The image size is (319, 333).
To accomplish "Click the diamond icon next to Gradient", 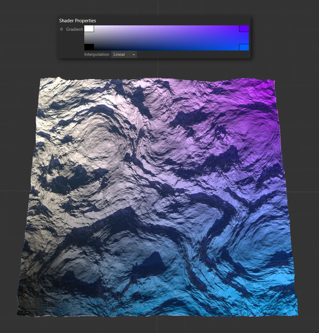I will click(x=61, y=29).
